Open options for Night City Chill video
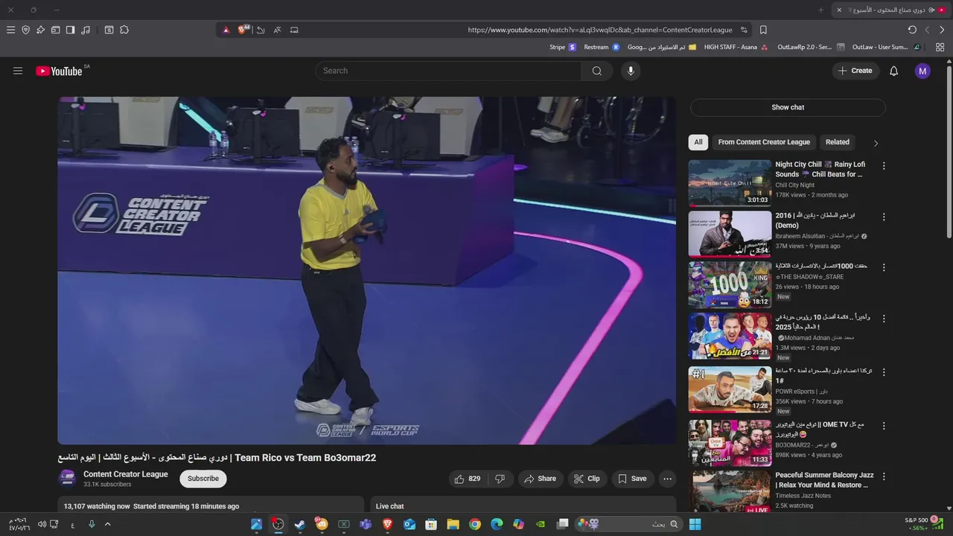This screenshot has width=953, height=536. point(884,166)
